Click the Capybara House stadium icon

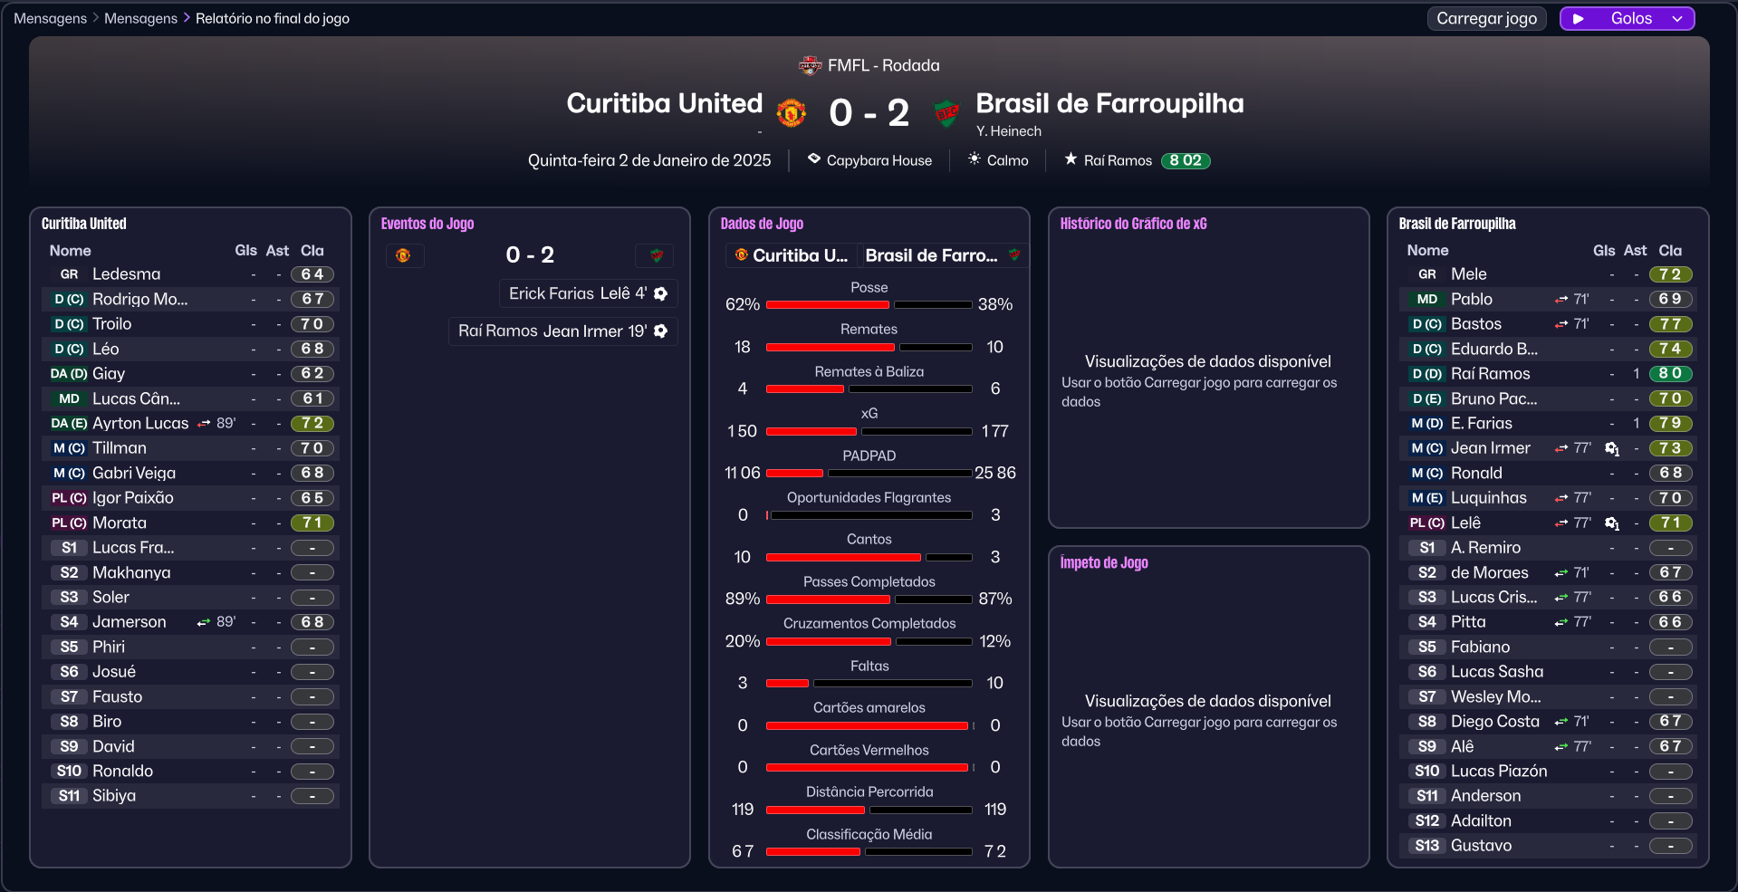(814, 159)
